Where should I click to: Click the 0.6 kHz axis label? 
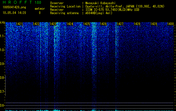pyautogui.click(x=2, y=105)
